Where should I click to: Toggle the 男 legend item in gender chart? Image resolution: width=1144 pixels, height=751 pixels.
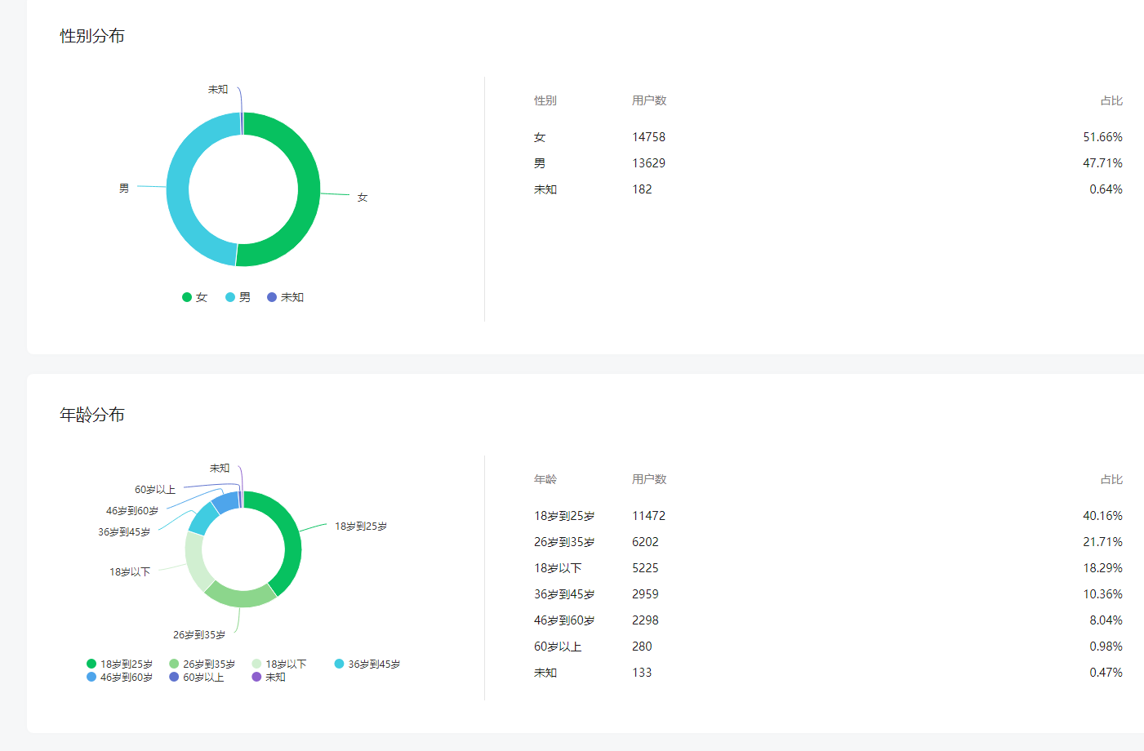pyautogui.click(x=238, y=297)
